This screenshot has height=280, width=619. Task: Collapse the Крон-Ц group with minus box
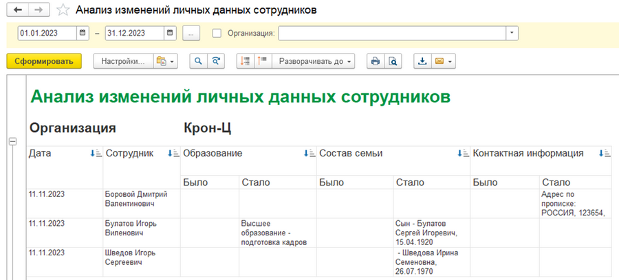tap(12, 141)
